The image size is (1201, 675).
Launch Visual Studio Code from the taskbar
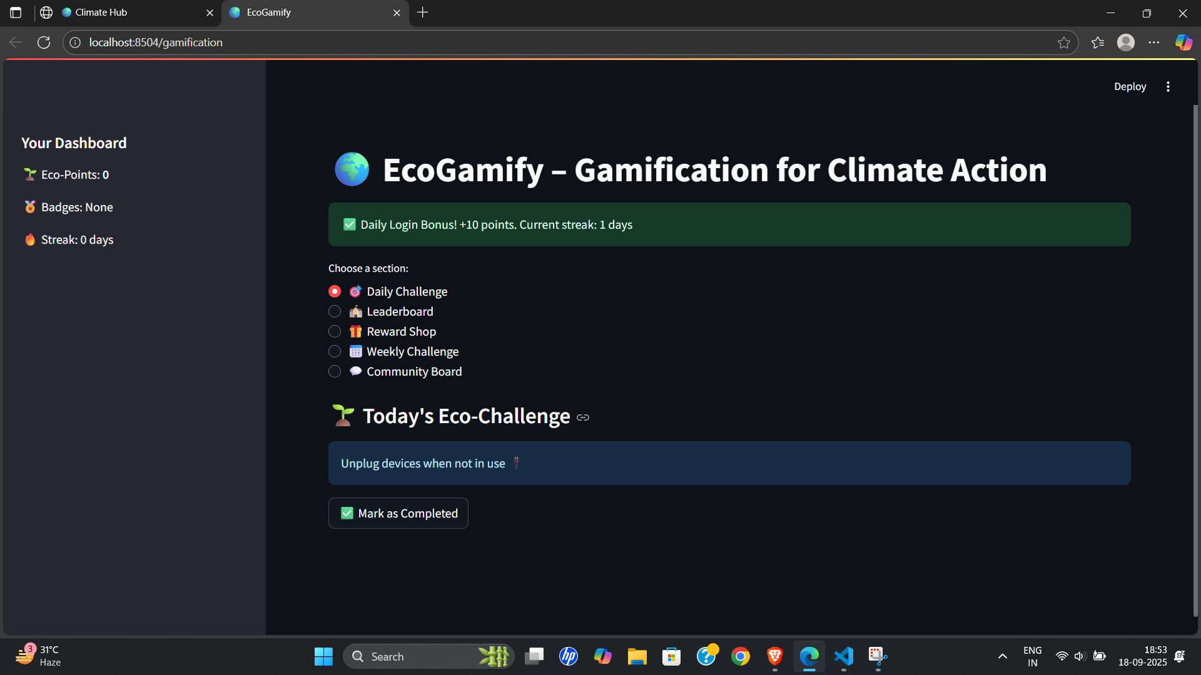[x=843, y=656]
